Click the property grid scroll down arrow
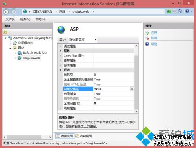Image resolution: width=196 pixels, height=148 pixels. click(x=136, y=111)
